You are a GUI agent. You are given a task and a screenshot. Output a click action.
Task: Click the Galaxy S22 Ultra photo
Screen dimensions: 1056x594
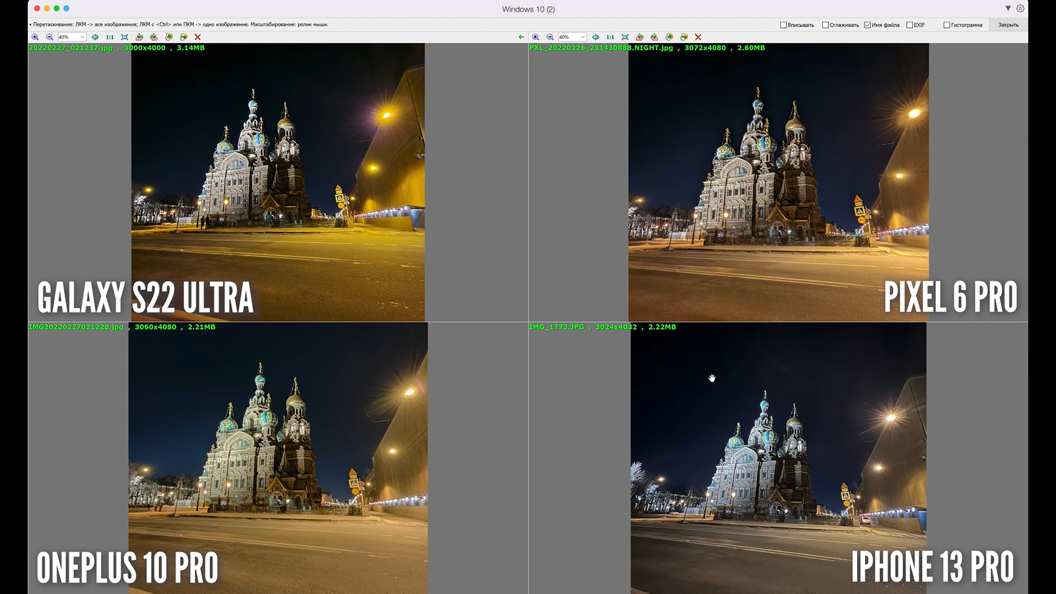click(278, 183)
